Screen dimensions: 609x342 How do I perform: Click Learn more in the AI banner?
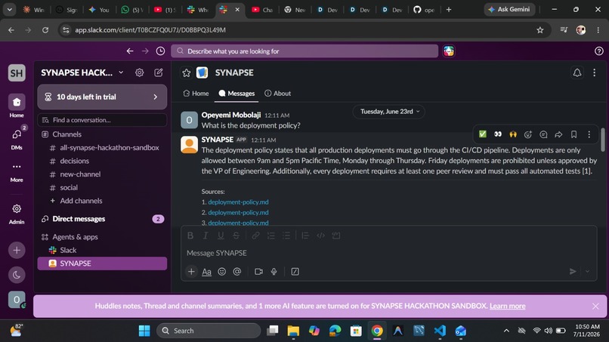[507, 306]
